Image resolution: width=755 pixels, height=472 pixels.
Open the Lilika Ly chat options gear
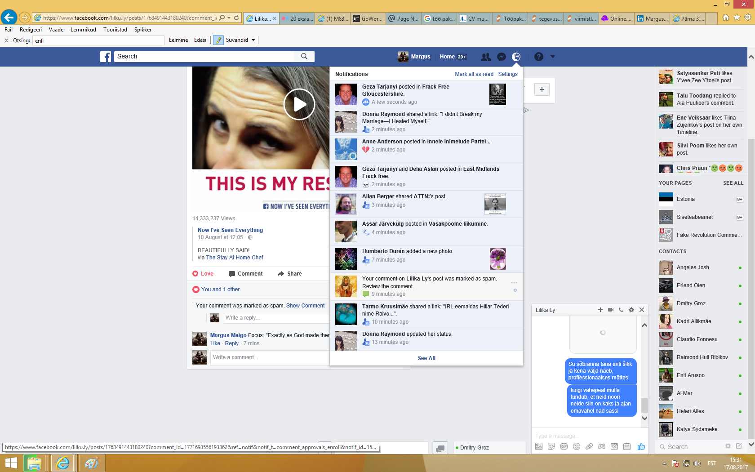tap(631, 310)
